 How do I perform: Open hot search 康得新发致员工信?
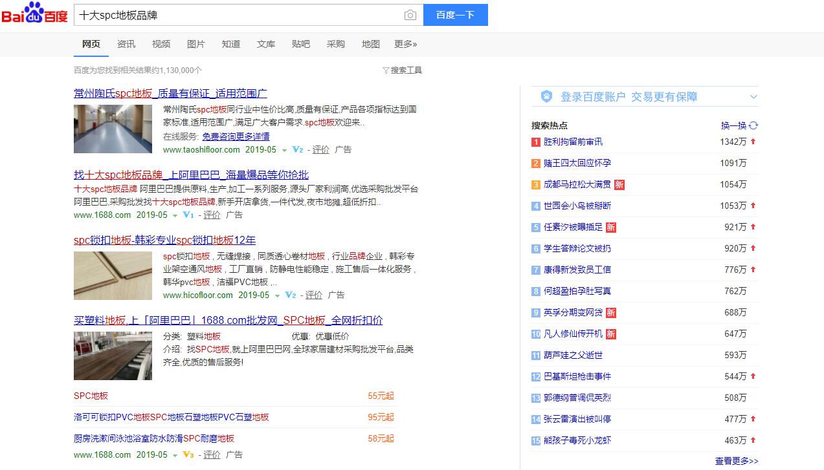pos(577,270)
